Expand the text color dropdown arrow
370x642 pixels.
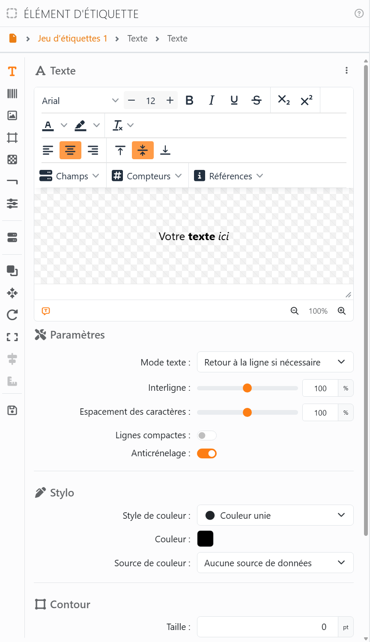(x=64, y=125)
